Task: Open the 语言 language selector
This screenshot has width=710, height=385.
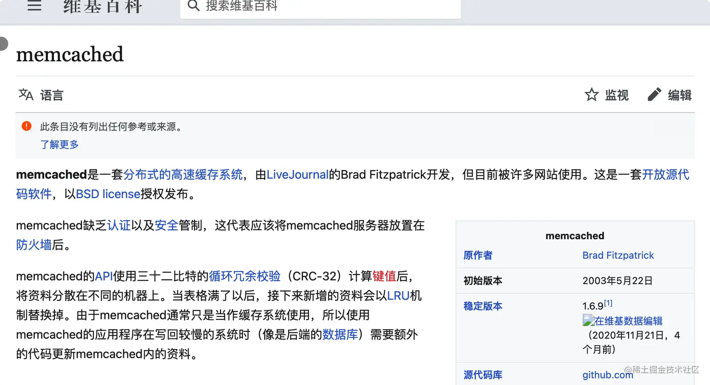Action: [x=52, y=95]
